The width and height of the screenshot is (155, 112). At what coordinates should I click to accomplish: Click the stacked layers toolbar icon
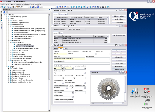(93, 7)
